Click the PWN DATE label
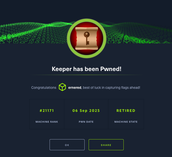This screenshot has height=157, width=172. tap(86, 122)
